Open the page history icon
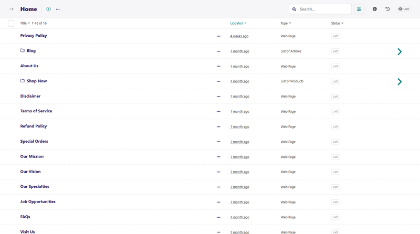Viewport: 420px width, 234px height. coord(387,9)
